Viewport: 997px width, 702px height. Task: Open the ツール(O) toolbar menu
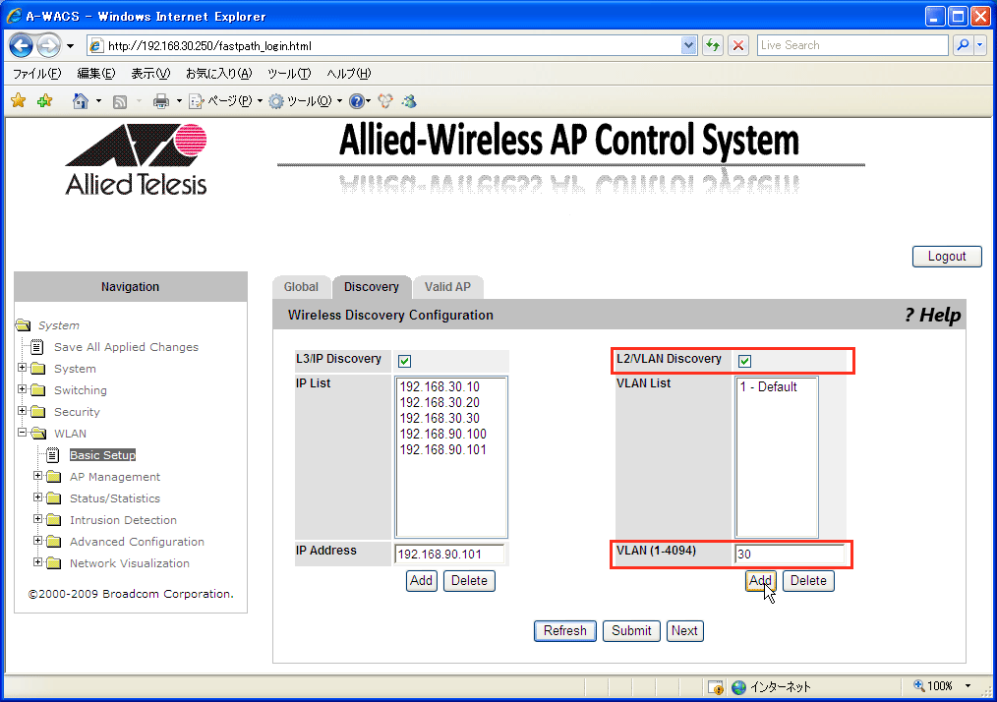click(305, 101)
